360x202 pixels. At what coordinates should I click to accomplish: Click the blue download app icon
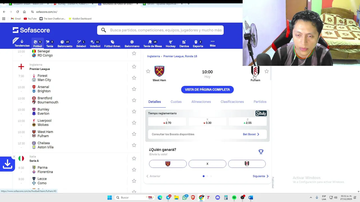(x=7, y=164)
